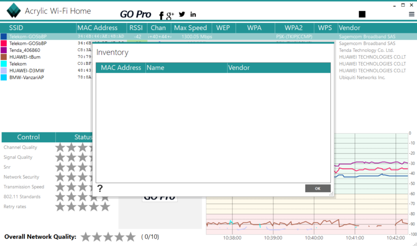Click Inventory dialog Vendor column header
The width and height of the screenshot is (417, 246).
(279, 68)
